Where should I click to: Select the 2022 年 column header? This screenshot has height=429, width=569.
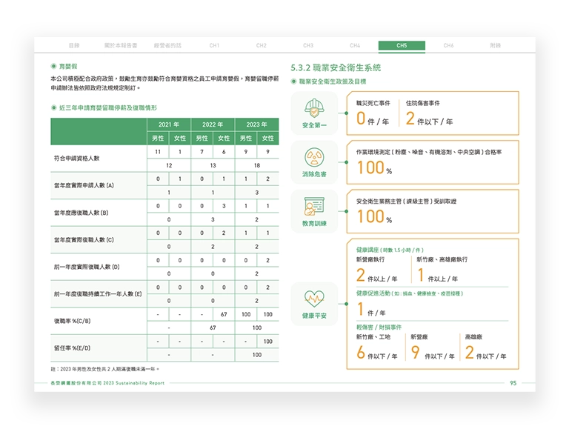pyautogui.click(x=213, y=124)
